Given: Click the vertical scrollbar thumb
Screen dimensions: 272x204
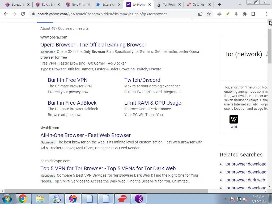Looking at the screenshot, I should click(270, 46).
